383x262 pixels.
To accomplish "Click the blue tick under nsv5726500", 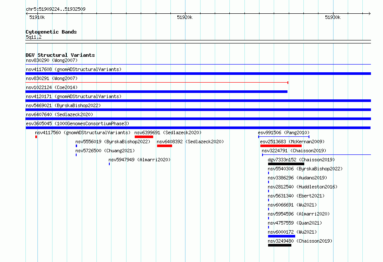I will [x=76, y=155].
